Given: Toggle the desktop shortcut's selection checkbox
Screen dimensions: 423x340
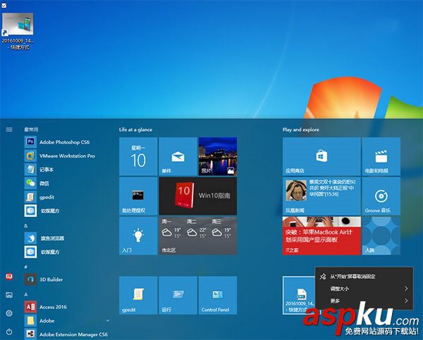Looking at the screenshot, I should tap(4, 5).
